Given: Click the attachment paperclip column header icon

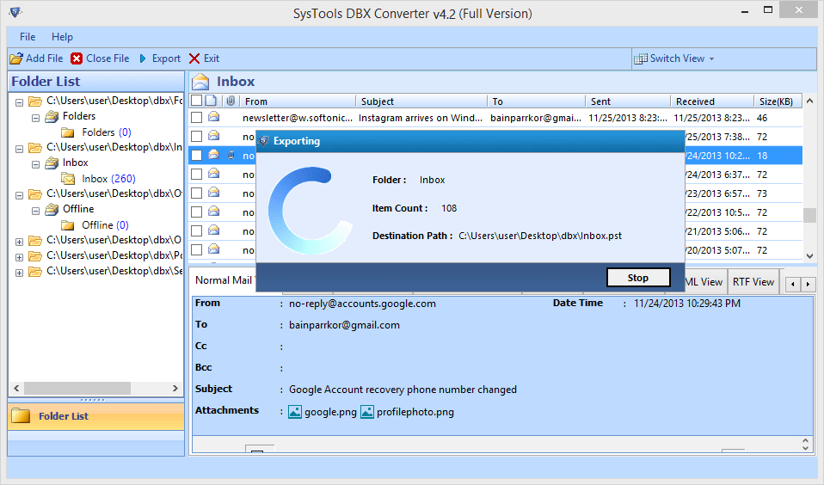Looking at the screenshot, I should point(231,101).
